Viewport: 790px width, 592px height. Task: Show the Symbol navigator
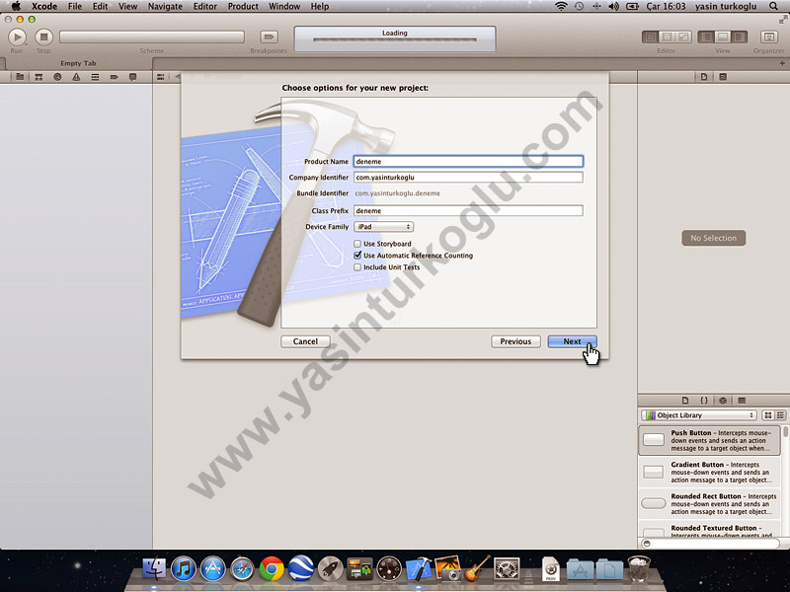click(39, 77)
